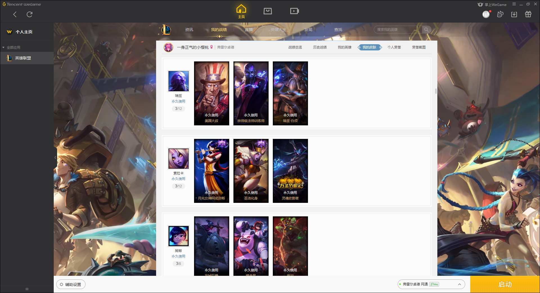
Task: Open the gift box icon
Action: tap(528, 14)
